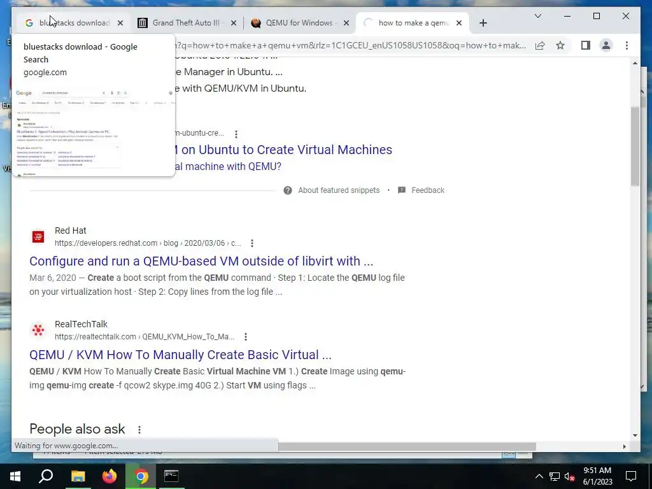Click the Feedback flag icon
Viewport: 652px width, 489px height.
pyautogui.click(x=402, y=190)
